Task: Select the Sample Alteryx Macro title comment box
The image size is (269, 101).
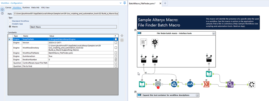Action: pyautogui.click(x=198, y=23)
